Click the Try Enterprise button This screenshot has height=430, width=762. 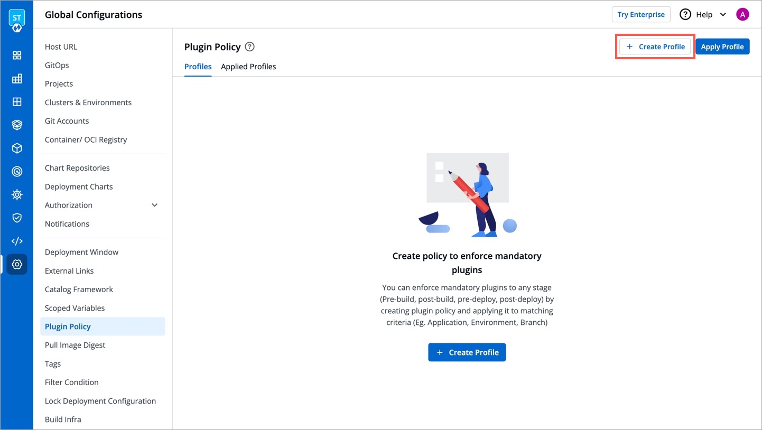[x=640, y=15]
